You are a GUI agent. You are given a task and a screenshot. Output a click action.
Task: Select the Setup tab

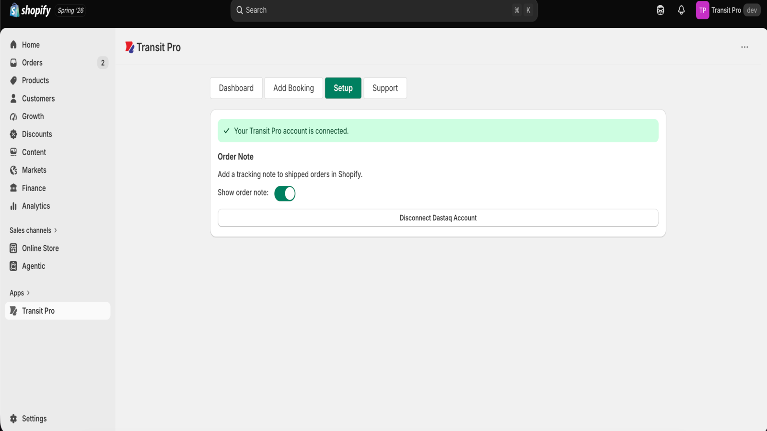point(343,88)
